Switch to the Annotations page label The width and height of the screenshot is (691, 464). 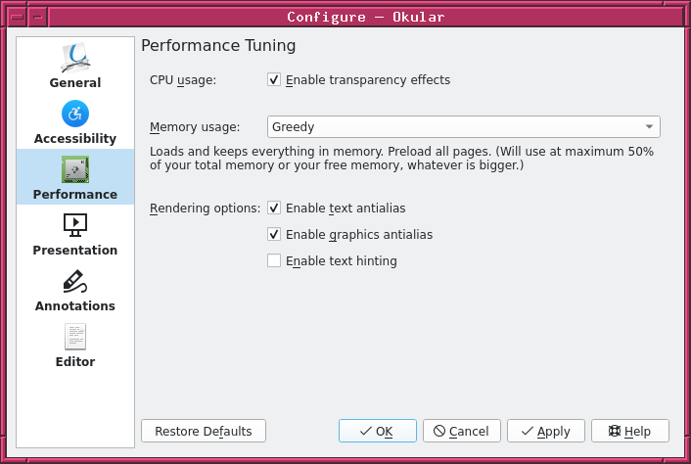tap(75, 306)
